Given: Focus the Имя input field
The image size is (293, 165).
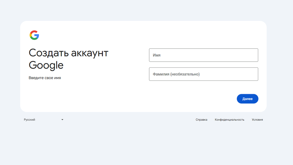Looking at the screenshot, I should coord(204,55).
